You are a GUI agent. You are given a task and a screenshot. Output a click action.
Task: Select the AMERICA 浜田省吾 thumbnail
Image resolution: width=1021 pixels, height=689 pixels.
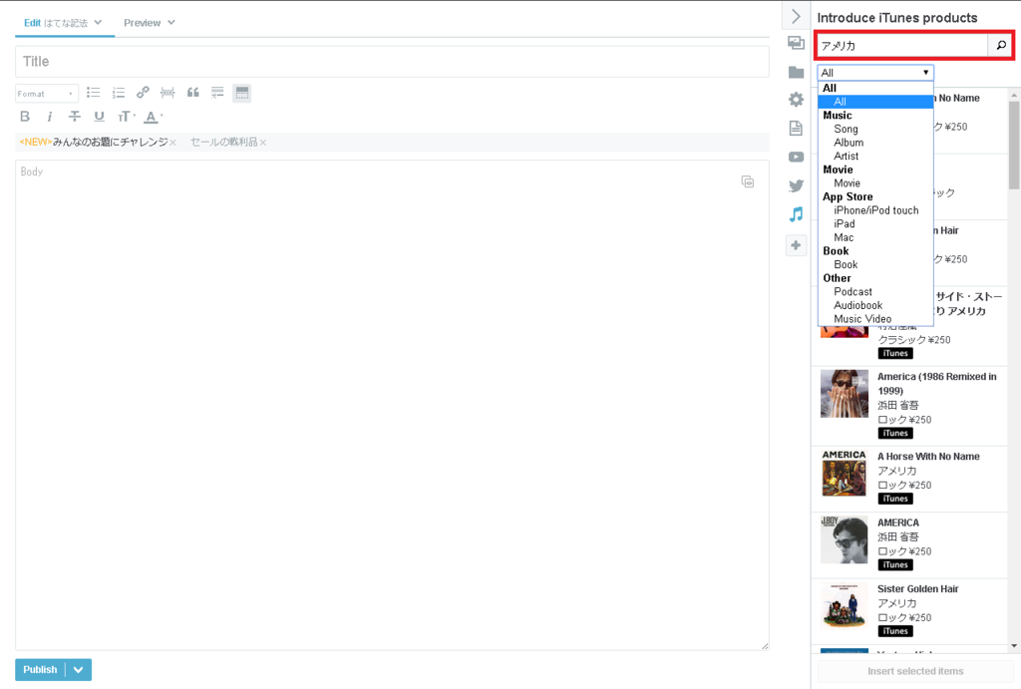(844, 539)
